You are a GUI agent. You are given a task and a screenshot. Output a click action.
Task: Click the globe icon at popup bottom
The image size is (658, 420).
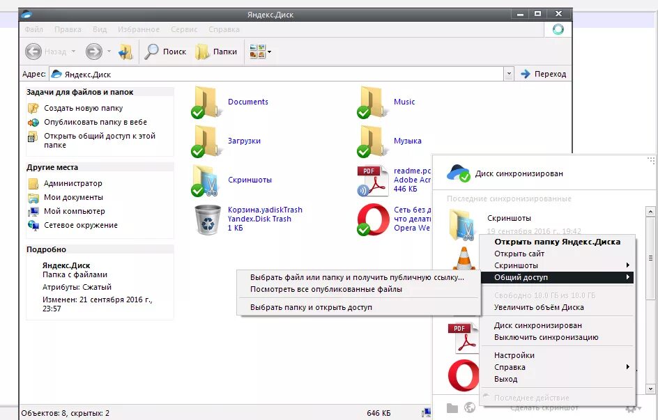coord(470,407)
